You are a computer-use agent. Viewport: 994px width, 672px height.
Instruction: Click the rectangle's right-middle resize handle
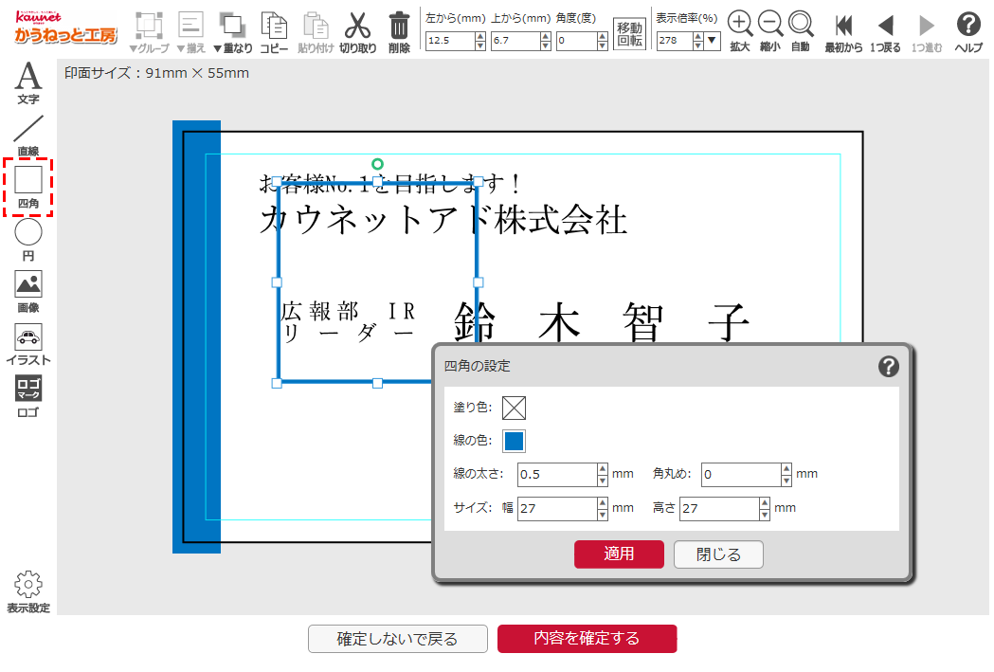(478, 282)
